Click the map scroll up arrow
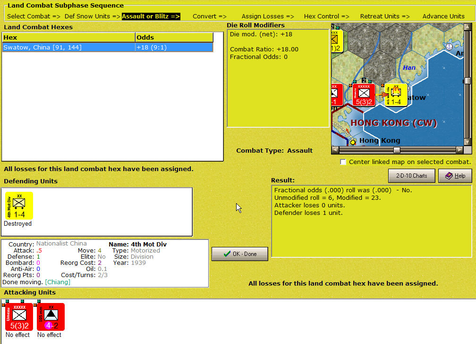The height and width of the screenshot is (344, 476). 467,27
